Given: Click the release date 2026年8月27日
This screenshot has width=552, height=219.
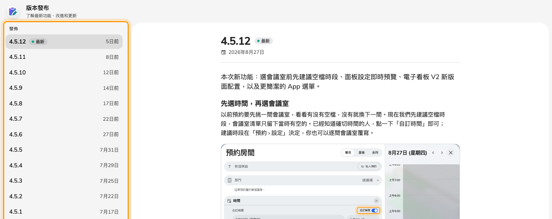Looking at the screenshot, I should point(246,52).
